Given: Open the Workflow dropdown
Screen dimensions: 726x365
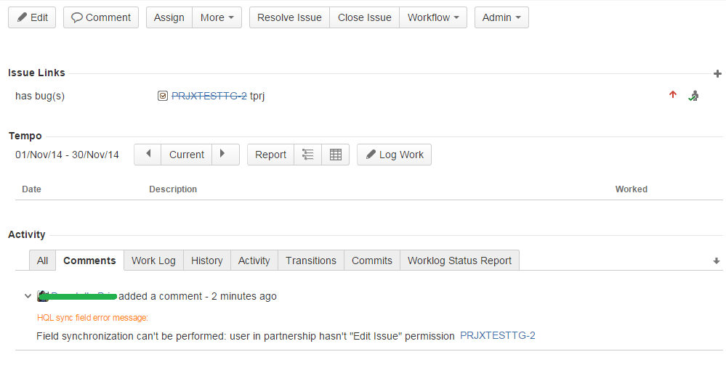Looking at the screenshot, I should pos(432,17).
